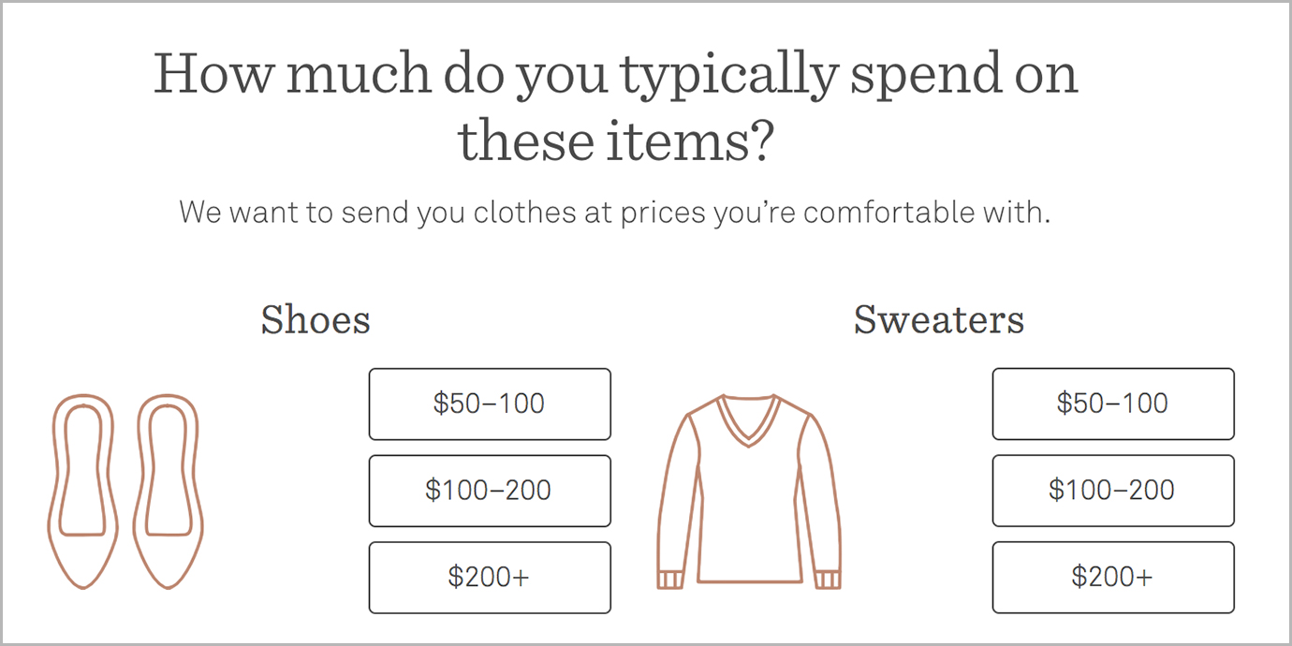Click the left shoe illustration
This screenshot has width=1292, height=646.
(x=81, y=492)
